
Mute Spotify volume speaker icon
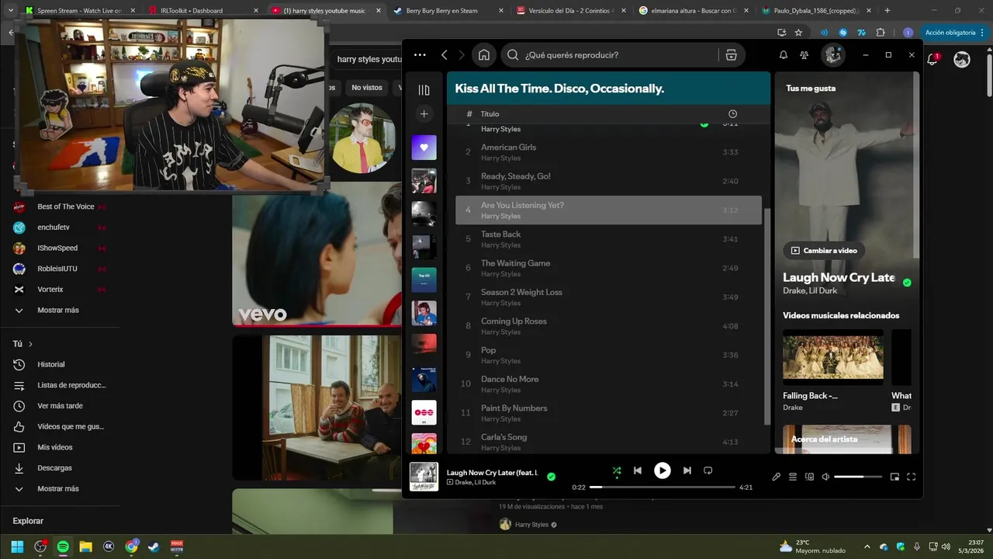pos(825,477)
